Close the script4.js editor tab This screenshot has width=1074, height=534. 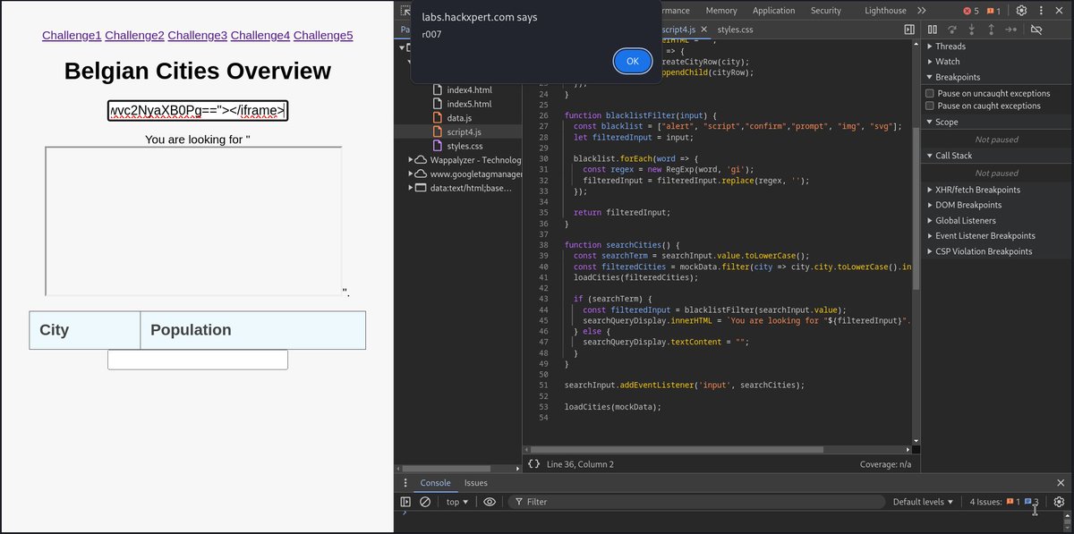click(x=703, y=30)
